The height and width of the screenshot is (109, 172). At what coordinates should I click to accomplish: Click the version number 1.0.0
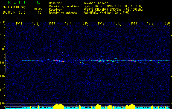pos(37,2)
